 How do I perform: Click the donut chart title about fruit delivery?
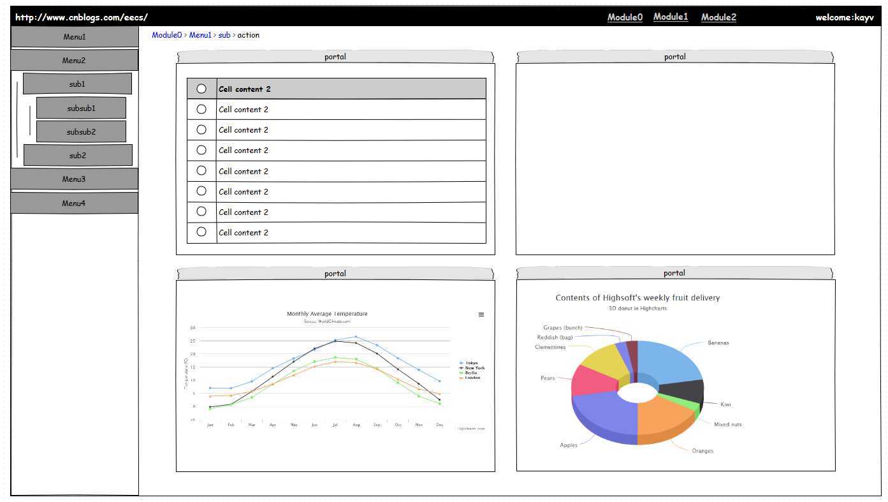tap(637, 298)
